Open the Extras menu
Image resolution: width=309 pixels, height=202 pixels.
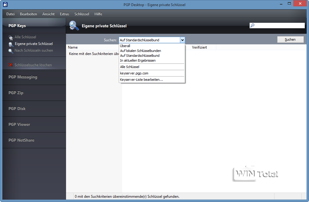tap(65, 14)
